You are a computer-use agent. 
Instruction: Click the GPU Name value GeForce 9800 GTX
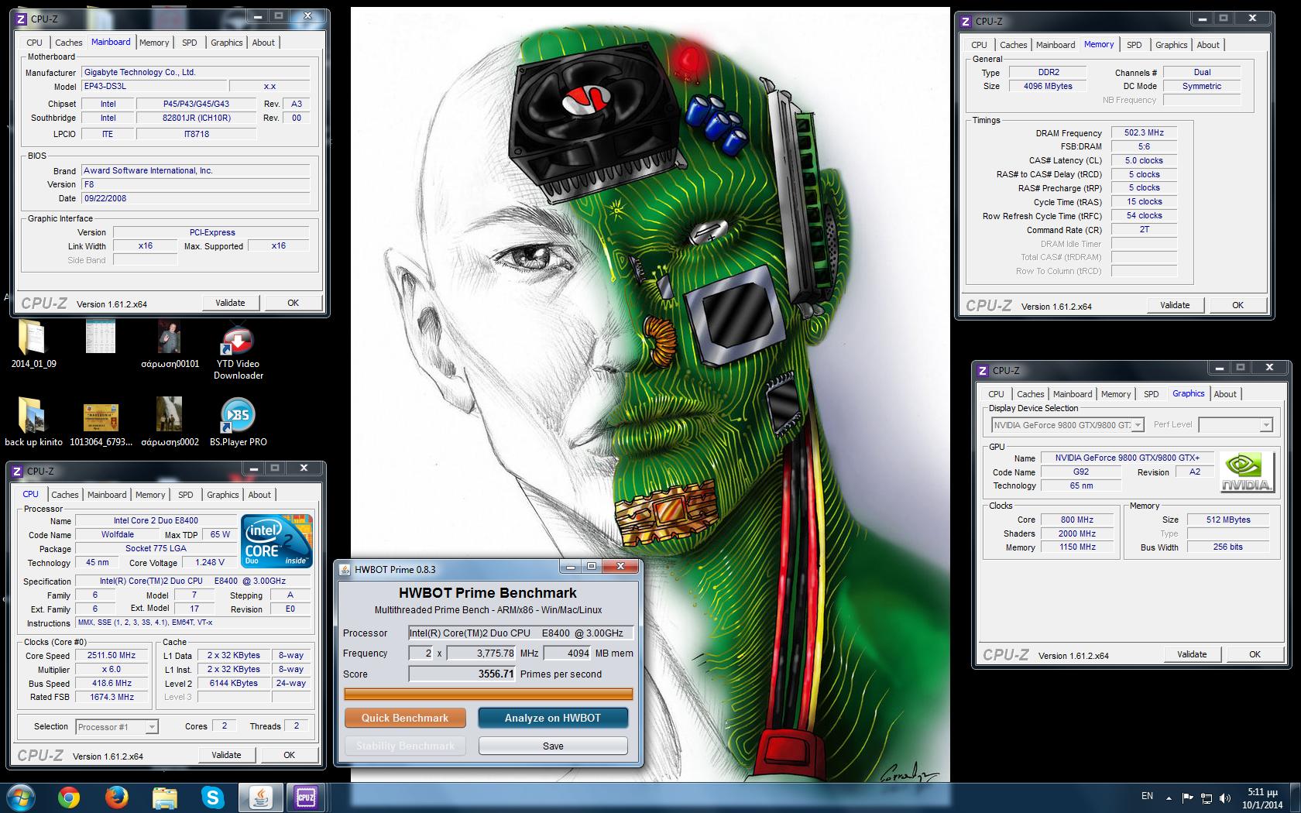[1127, 458]
